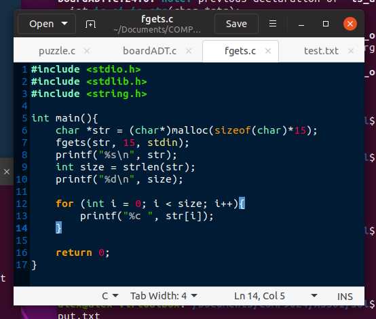Viewport: 376px width, 319px height.
Task: Switch to the puzzle.c tab
Action: (57, 51)
